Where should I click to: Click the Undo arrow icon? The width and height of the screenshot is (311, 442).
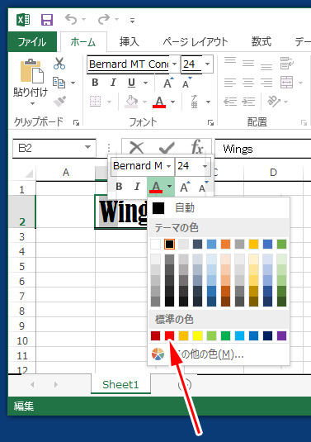(x=71, y=20)
